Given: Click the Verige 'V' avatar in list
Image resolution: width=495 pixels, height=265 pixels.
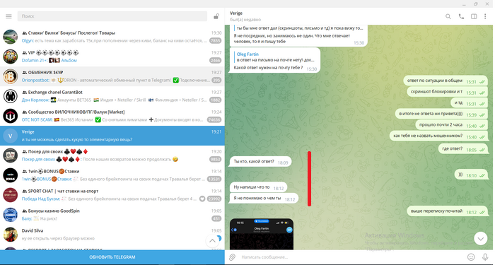Looking at the screenshot, I should [11, 136].
